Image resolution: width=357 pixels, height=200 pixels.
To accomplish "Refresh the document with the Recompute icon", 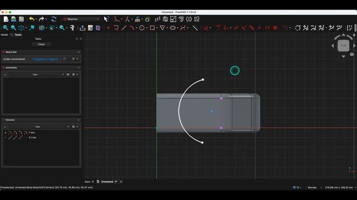I will point(54,19).
